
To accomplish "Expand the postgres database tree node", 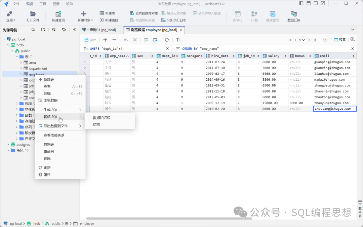I will tap(8, 145).
